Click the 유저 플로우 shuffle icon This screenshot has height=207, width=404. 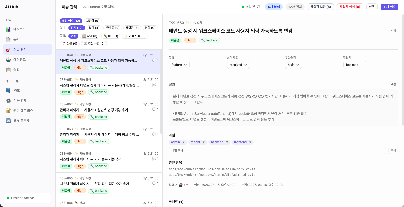coord(8,121)
